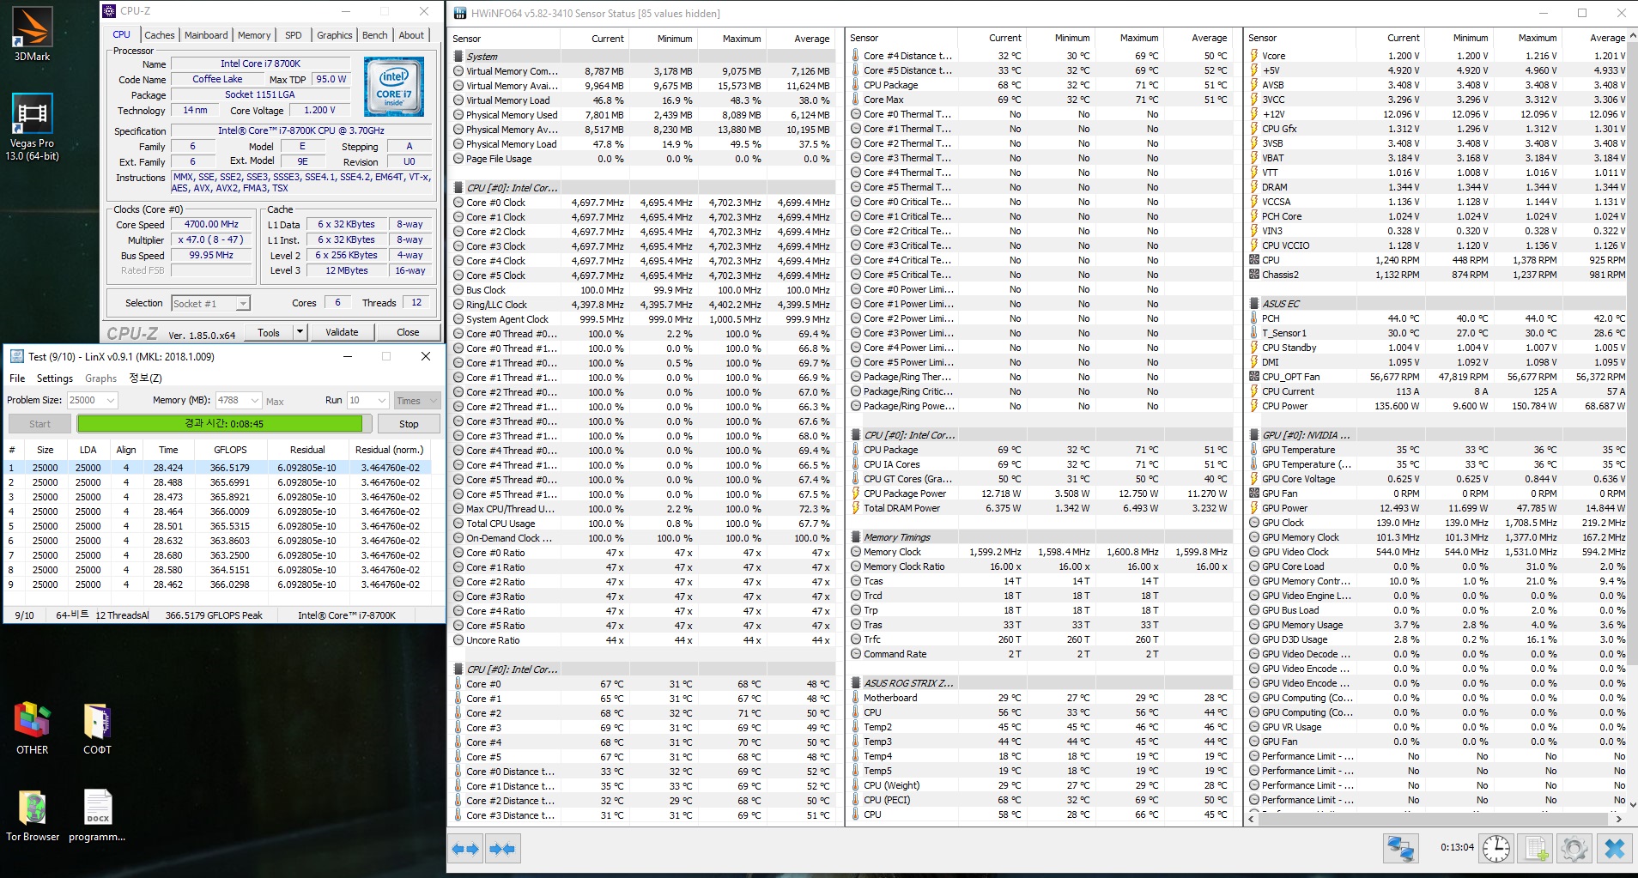Select the 'Vcore' voltage sensor row
The image size is (1638, 878).
click(x=1438, y=56)
